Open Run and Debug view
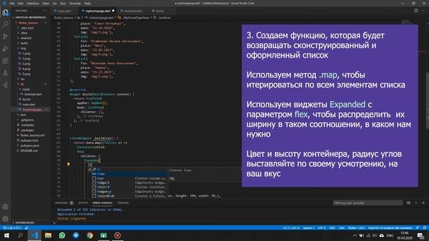 5,49
